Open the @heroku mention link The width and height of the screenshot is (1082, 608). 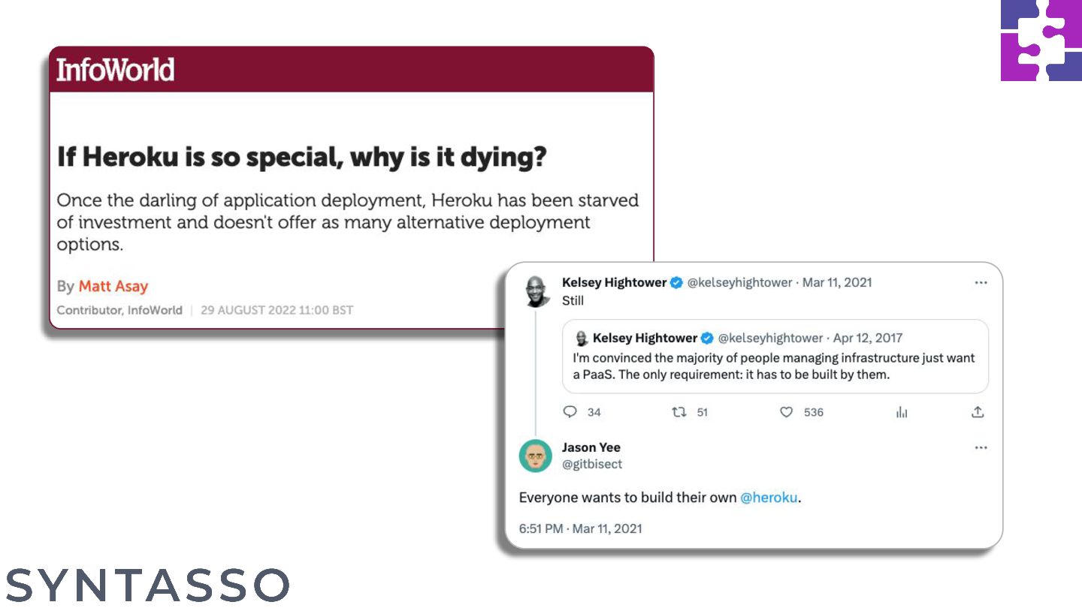769,498
